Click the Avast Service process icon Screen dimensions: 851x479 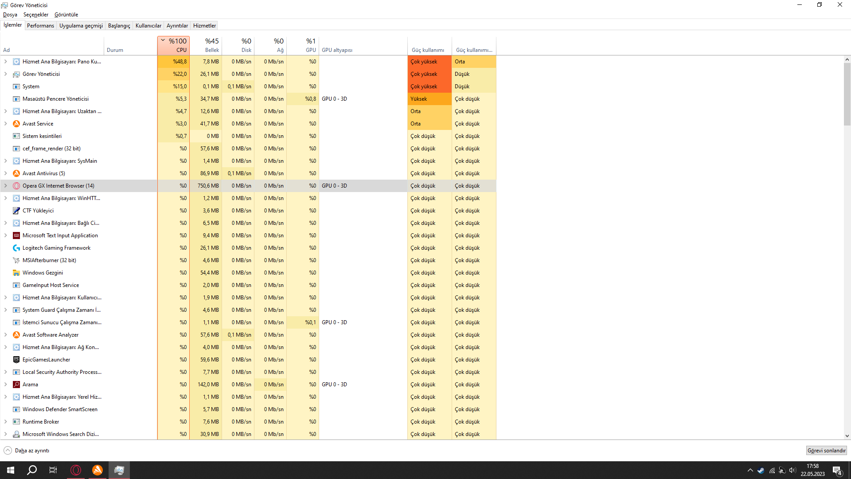[16, 124]
